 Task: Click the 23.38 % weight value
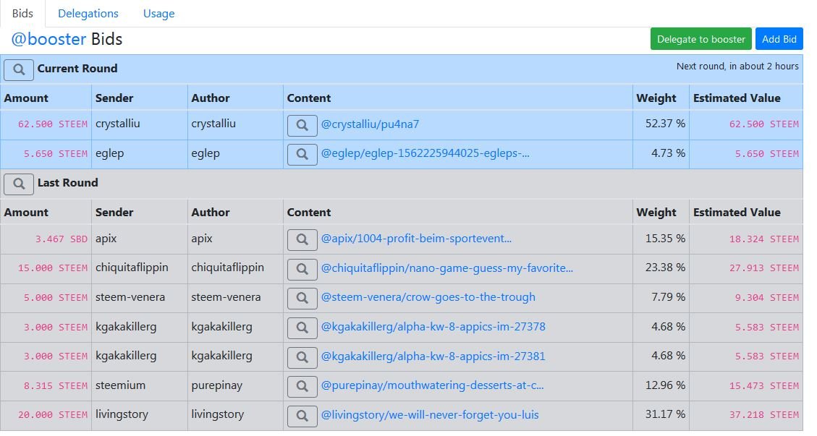[x=665, y=268]
